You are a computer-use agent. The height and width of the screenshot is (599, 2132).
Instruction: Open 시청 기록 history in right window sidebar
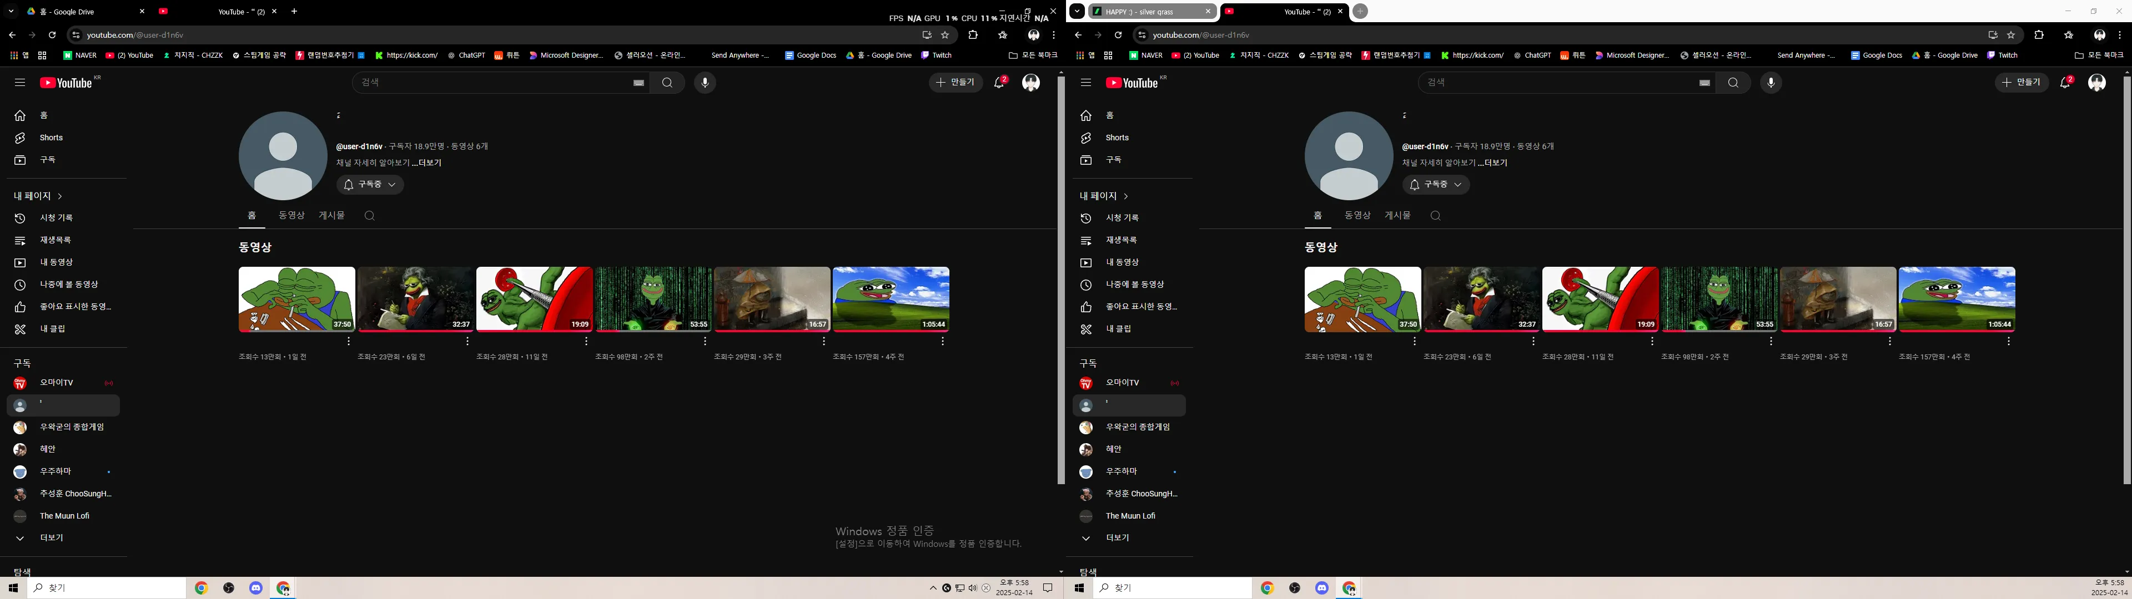1122,217
